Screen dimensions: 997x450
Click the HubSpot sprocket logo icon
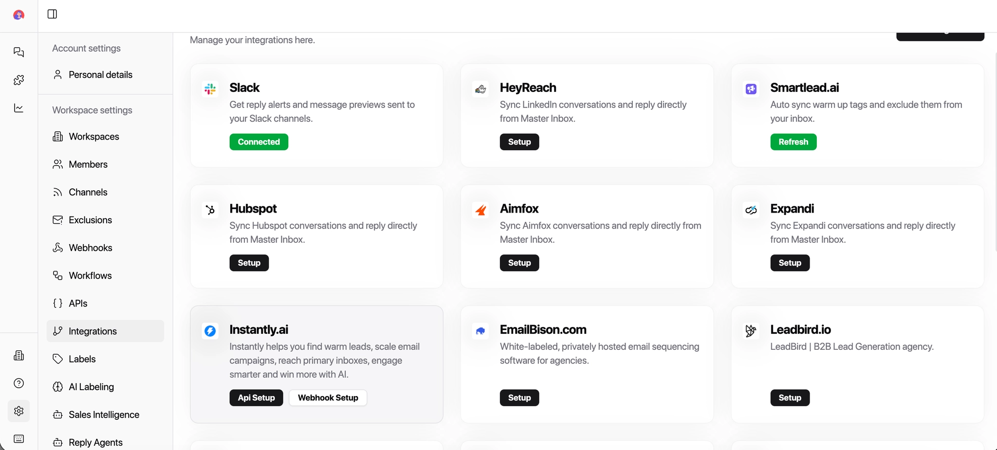tap(210, 210)
